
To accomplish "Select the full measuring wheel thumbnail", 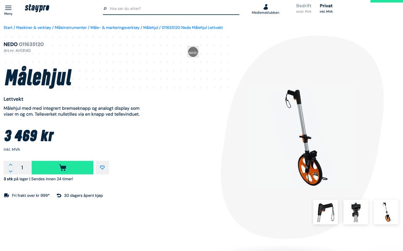I will click(x=386, y=212).
